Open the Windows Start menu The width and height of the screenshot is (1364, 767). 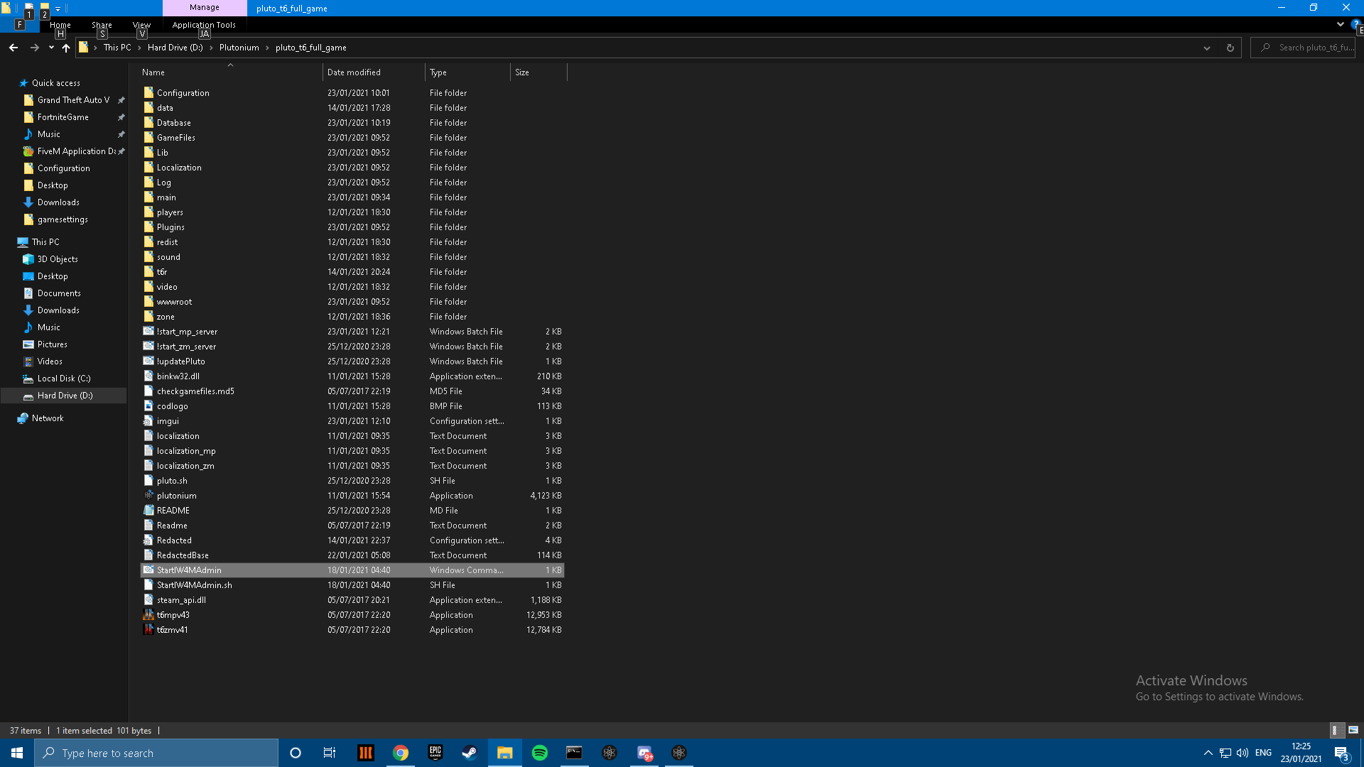17,753
